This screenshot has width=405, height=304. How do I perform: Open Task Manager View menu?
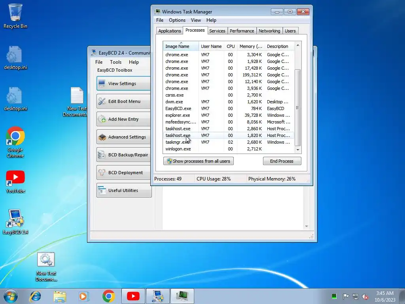(x=196, y=20)
